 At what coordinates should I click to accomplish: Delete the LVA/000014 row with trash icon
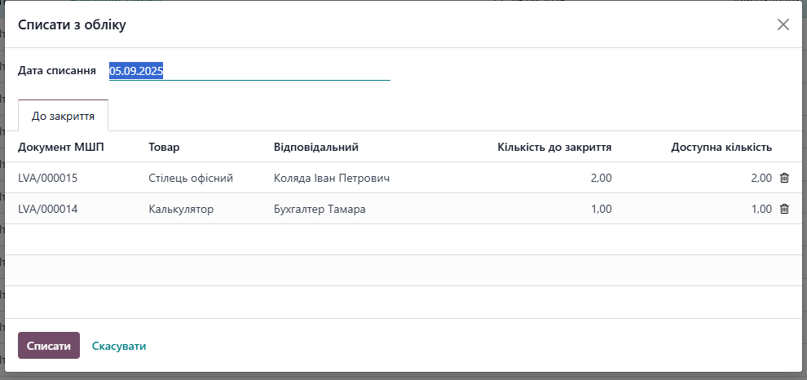[784, 209]
